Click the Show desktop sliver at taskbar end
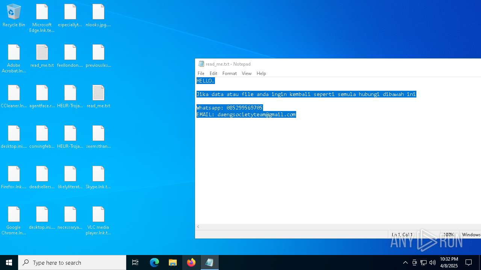The width and height of the screenshot is (481, 270). (x=480, y=262)
